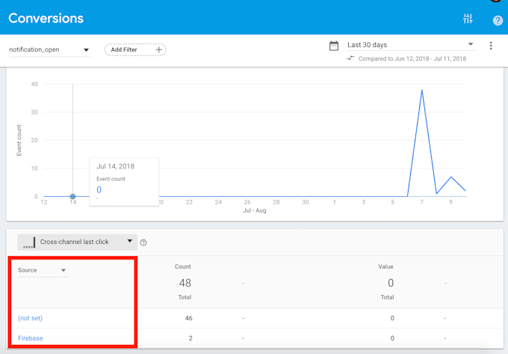508x354 pixels.
Task: Click the help question mark icon in header
Action: (x=498, y=20)
